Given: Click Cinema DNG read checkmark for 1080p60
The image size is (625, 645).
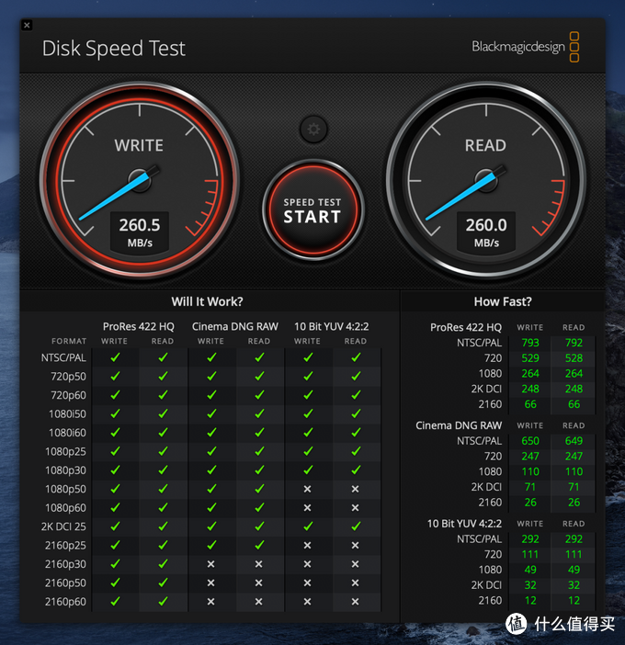Looking at the screenshot, I should 259,507.
